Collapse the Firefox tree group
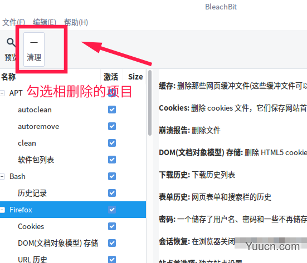 [x=2, y=210]
